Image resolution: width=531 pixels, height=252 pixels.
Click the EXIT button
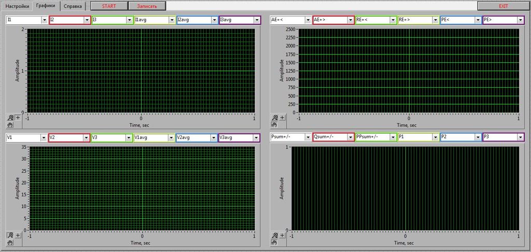click(504, 6)
